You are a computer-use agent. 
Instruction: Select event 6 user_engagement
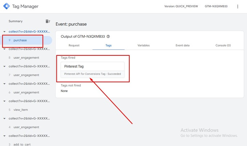26,92
